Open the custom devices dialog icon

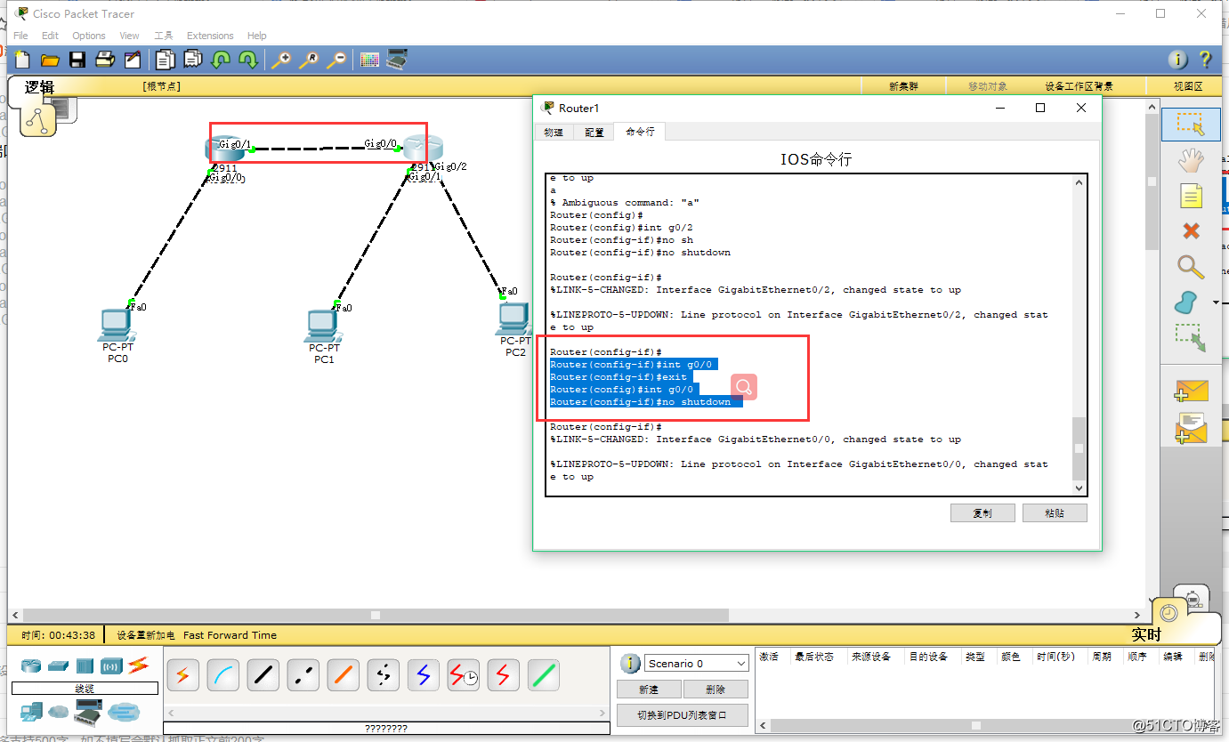(x=397, y=60)
